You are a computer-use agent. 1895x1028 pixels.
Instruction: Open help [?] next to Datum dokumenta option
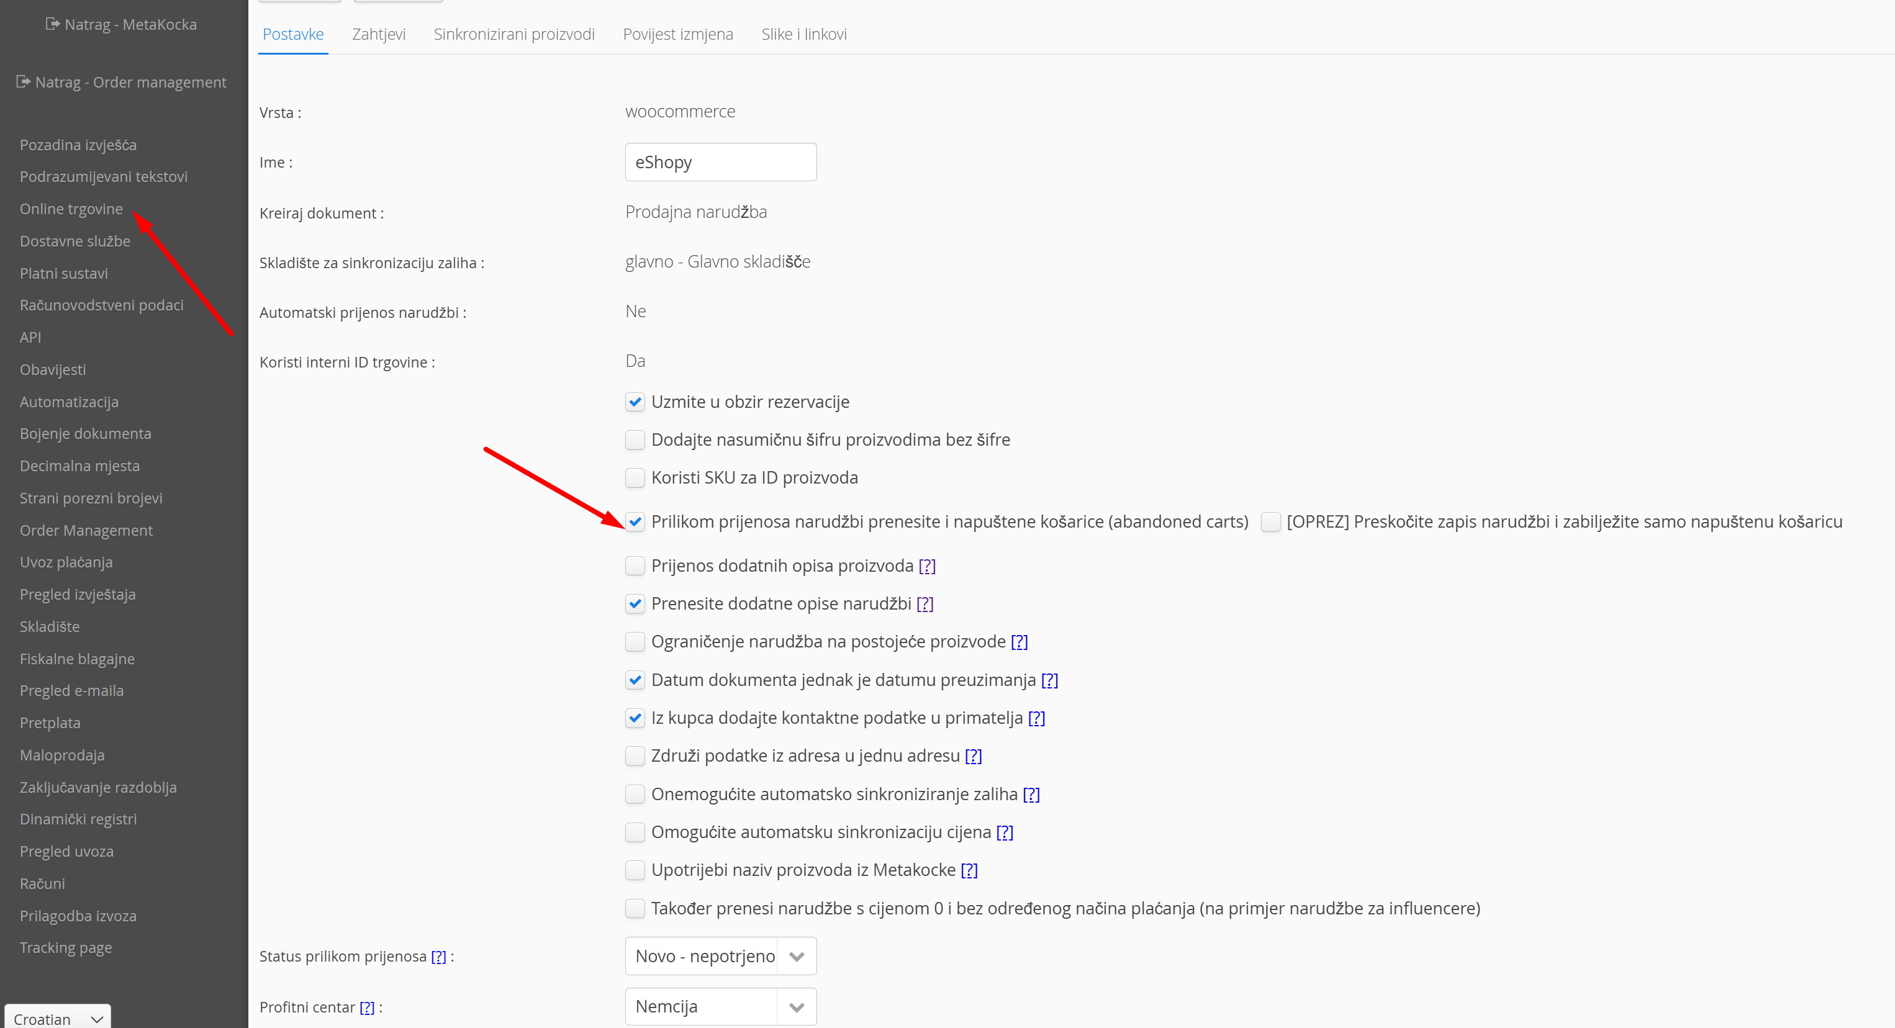tap(1049, 680)
